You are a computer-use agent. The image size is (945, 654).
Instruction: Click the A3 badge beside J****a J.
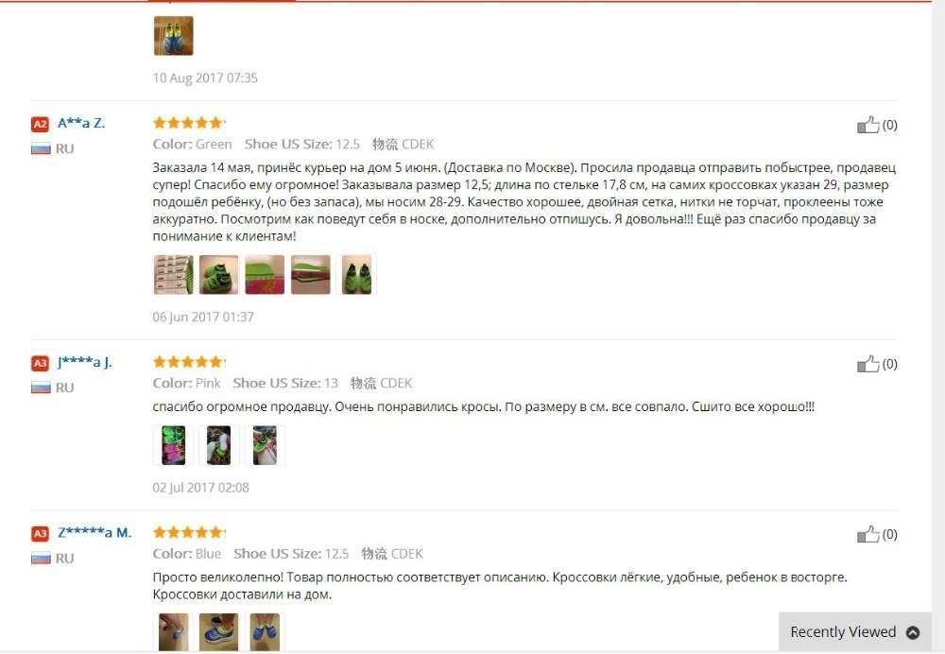pyautogui.click(x=40, y=364)
